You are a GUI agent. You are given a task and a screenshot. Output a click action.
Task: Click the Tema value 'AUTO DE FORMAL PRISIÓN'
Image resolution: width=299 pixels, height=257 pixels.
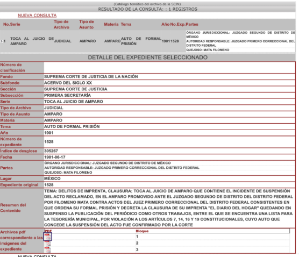[72, 126]
